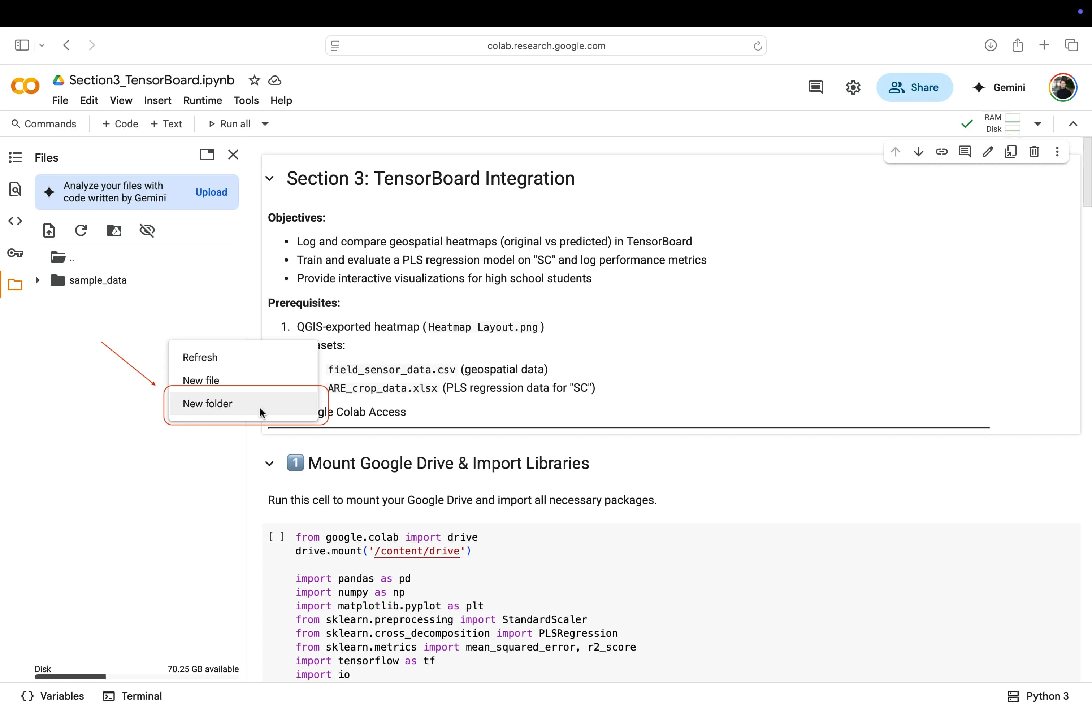This screenshot has height=709, width=1092.
Task: Choose New file in the context menu
Action: [x=243, y=380]
